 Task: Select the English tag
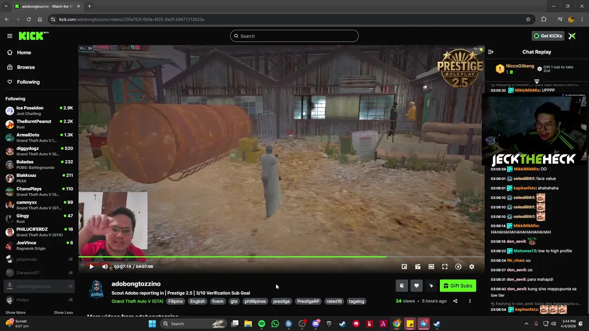[x=197, y=301]
